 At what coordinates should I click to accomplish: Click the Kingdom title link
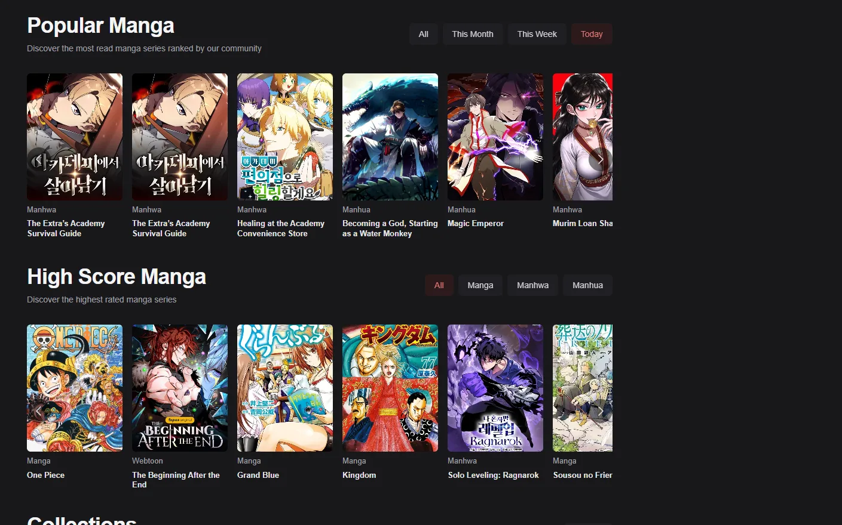[x=359, y=475]
